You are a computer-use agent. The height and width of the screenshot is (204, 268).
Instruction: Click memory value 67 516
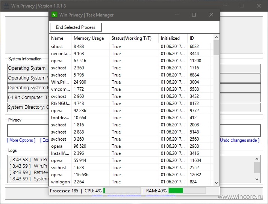coord(80,61)
